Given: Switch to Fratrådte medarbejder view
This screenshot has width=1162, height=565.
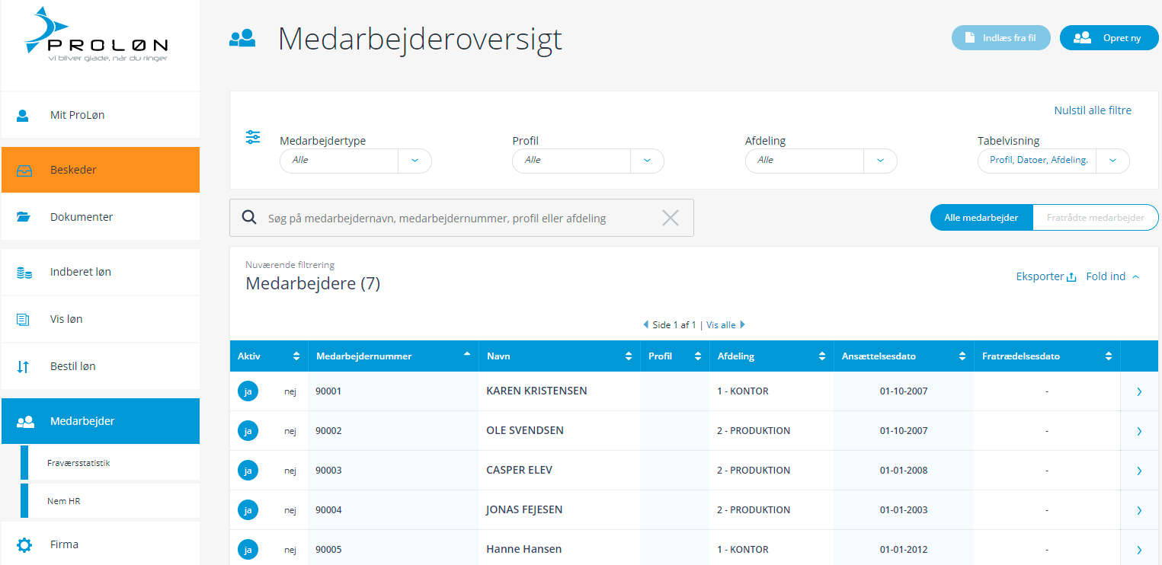Looking at the screenshot, I should (1095, 218).
